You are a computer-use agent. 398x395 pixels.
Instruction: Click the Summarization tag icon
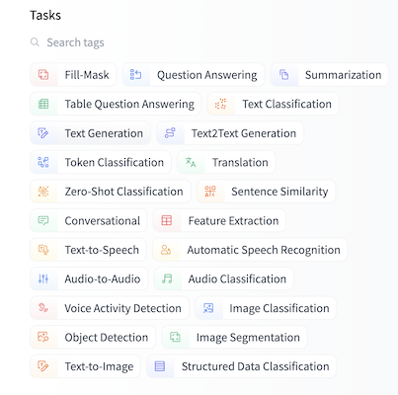[x=284, y=75]
